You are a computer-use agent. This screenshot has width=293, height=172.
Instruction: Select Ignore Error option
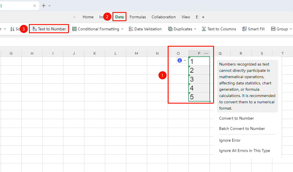[230, 141]
